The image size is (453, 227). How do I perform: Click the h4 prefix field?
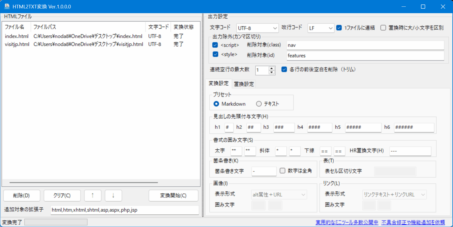320,127
